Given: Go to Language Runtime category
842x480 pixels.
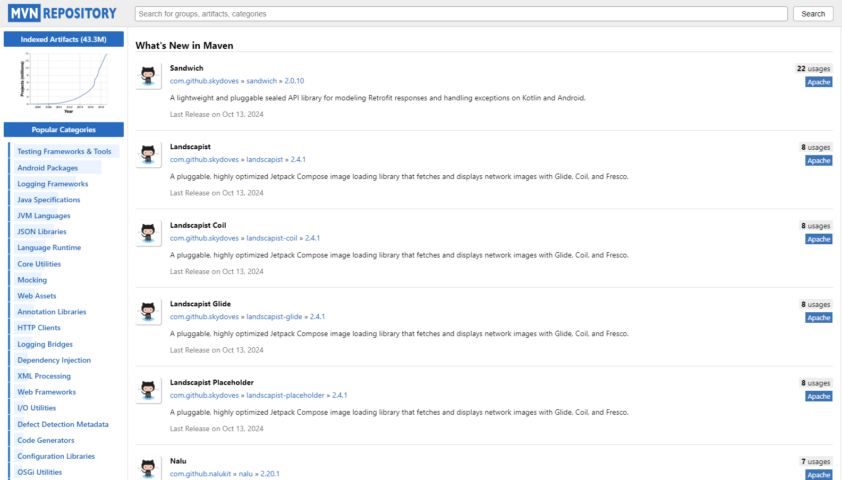Looking at the screenshot, I should 49,247.
